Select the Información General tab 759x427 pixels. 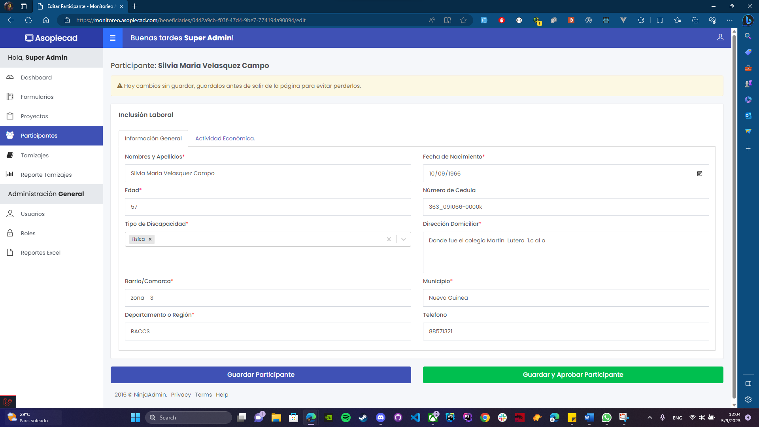153,138
